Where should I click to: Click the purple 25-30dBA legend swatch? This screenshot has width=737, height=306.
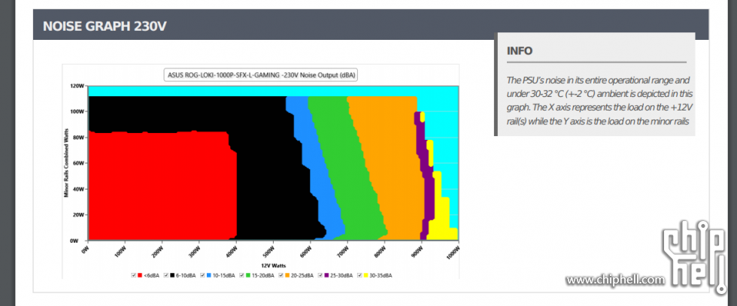point(326,275)
